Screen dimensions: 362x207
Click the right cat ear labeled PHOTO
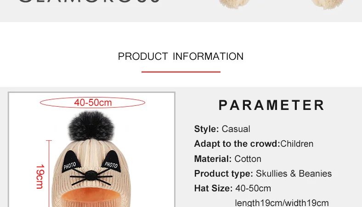pos(112,161)
